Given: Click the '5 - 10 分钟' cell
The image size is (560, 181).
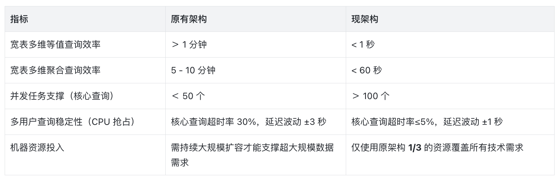Looking at the screenshot, I should coord(193,70).
